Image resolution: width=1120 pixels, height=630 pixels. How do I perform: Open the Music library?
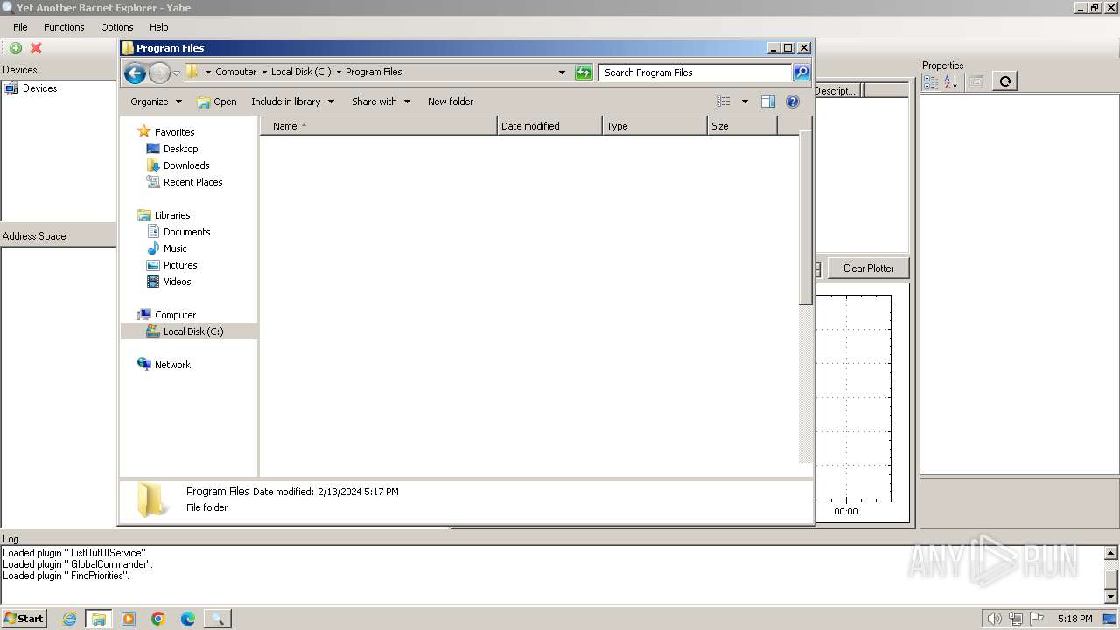coord(175,248)
